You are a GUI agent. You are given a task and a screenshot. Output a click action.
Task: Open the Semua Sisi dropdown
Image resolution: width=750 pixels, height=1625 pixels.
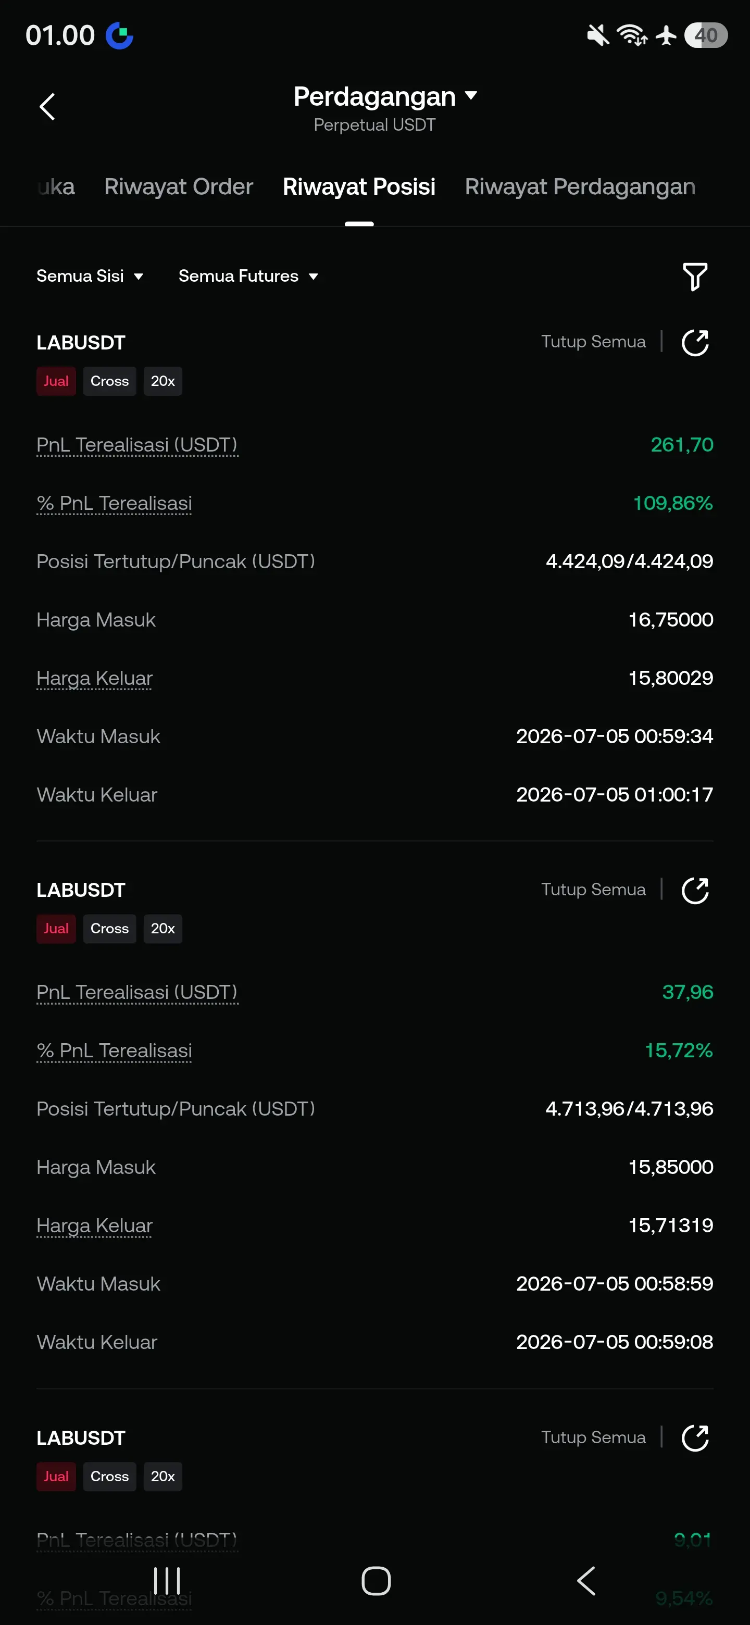point(90,276)
